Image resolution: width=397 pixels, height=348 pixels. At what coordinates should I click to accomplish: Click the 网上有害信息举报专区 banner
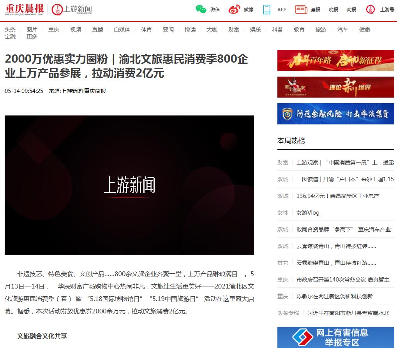click(x=336, y=338)
